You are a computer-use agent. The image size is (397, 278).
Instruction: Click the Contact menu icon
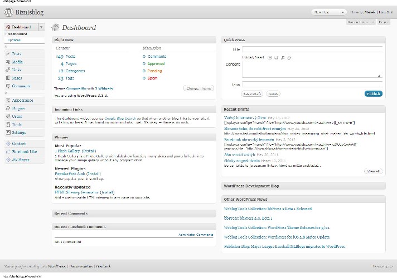8,143
